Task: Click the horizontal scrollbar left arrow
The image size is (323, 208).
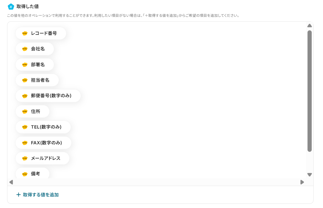Action: coord(11,182)
